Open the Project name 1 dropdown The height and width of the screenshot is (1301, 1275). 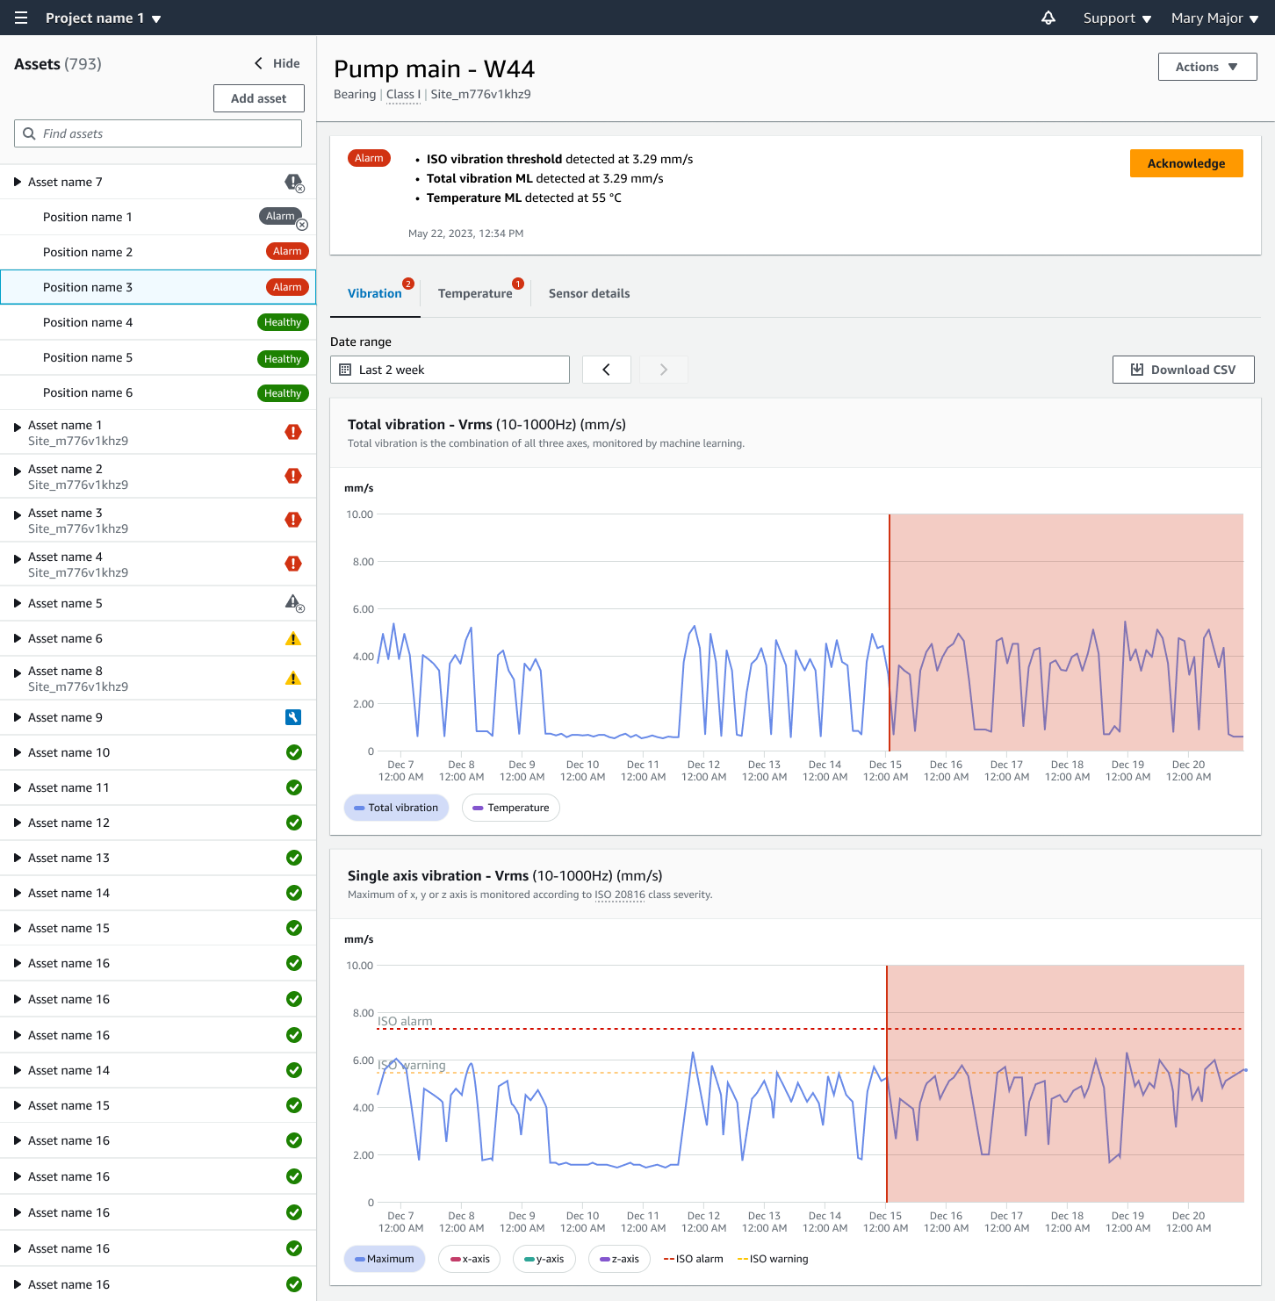(x=97, y=18)
